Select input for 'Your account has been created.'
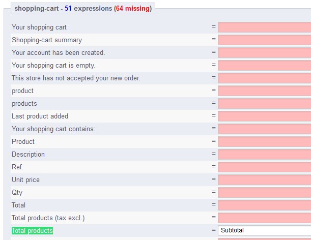 (x=264, y=53)
